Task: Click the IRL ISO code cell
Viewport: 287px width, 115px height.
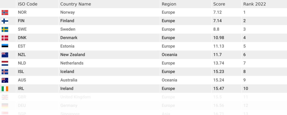Action: tap(37, 88)
